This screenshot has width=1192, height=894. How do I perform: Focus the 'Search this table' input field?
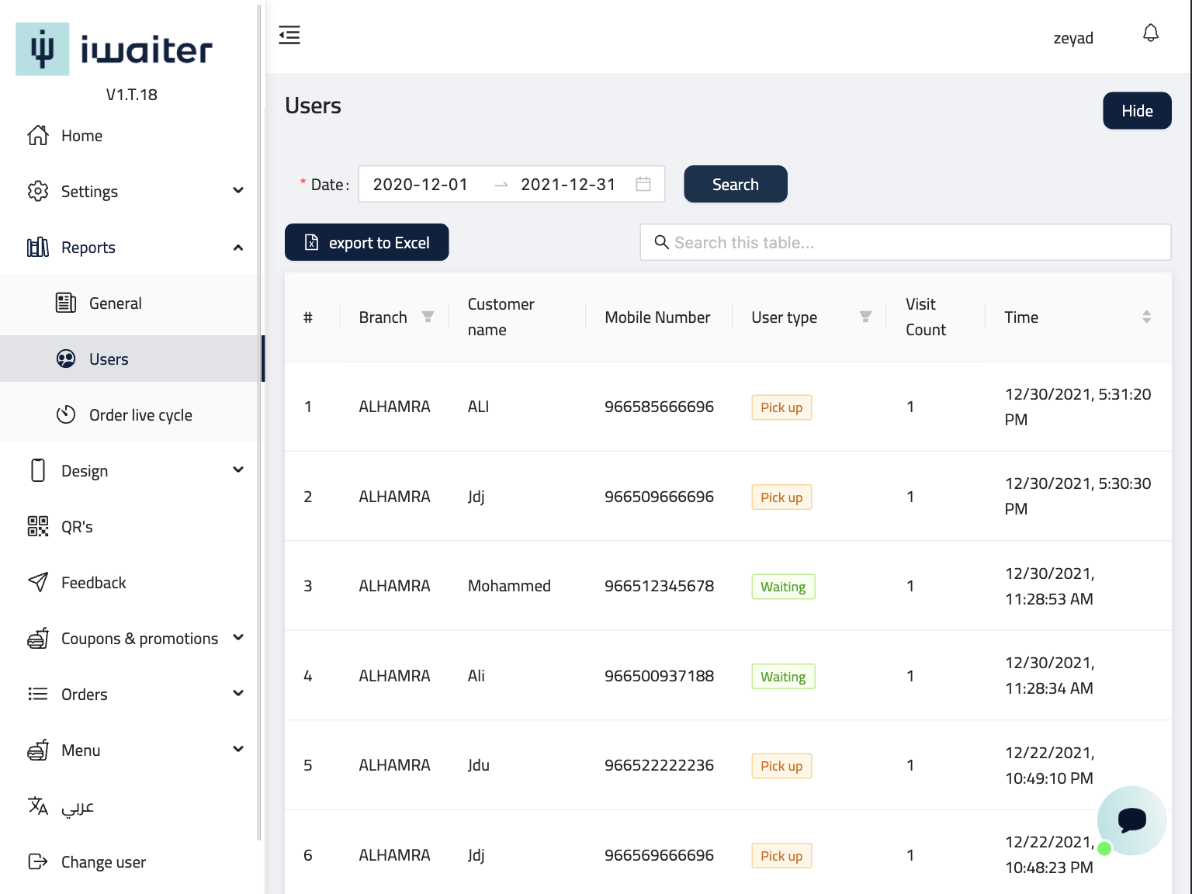[916, 242]
